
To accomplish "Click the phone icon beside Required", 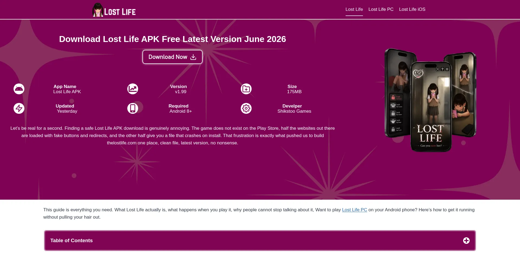I will [133, 108].
